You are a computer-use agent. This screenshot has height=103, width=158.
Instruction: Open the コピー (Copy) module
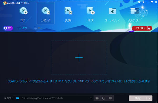pyautogui.click(x=23, y=14)
